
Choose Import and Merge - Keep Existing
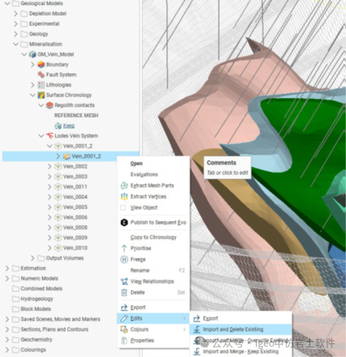pos(241,352)
